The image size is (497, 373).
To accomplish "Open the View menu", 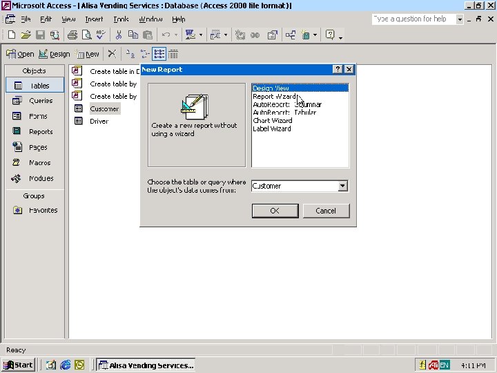I will tap(68, 19).
